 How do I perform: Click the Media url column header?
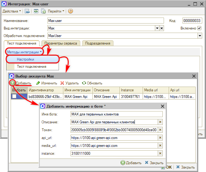[x=156, y=90]
